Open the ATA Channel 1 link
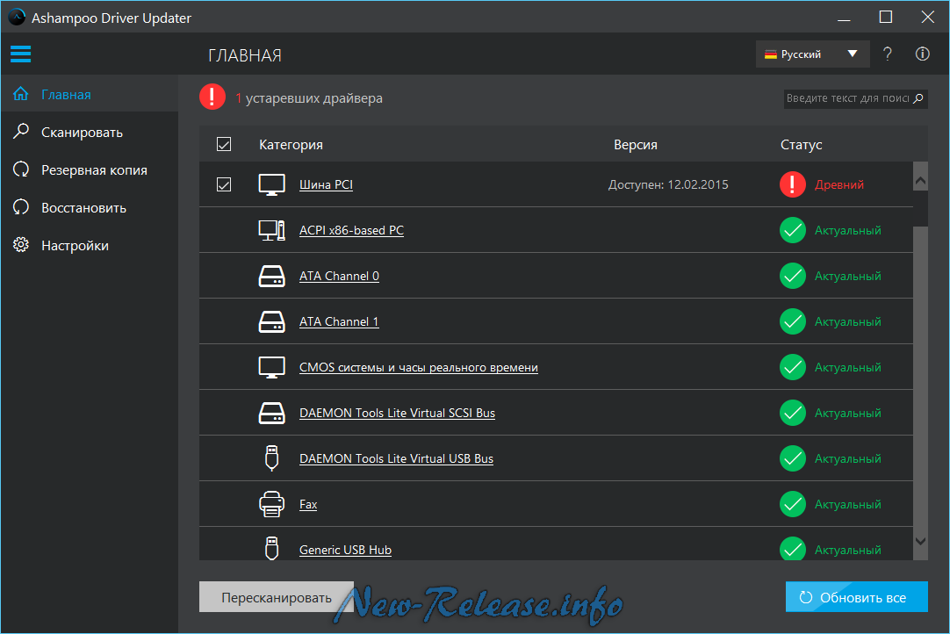950x634 pixels. (339, 322)
